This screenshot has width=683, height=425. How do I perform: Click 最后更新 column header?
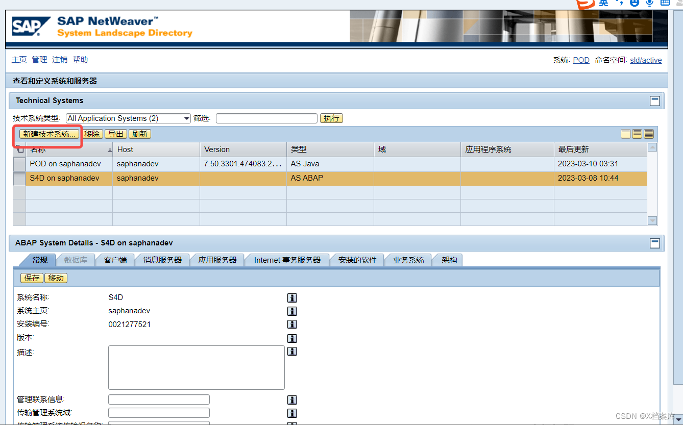pyautogui.click(x=600, y=149)
